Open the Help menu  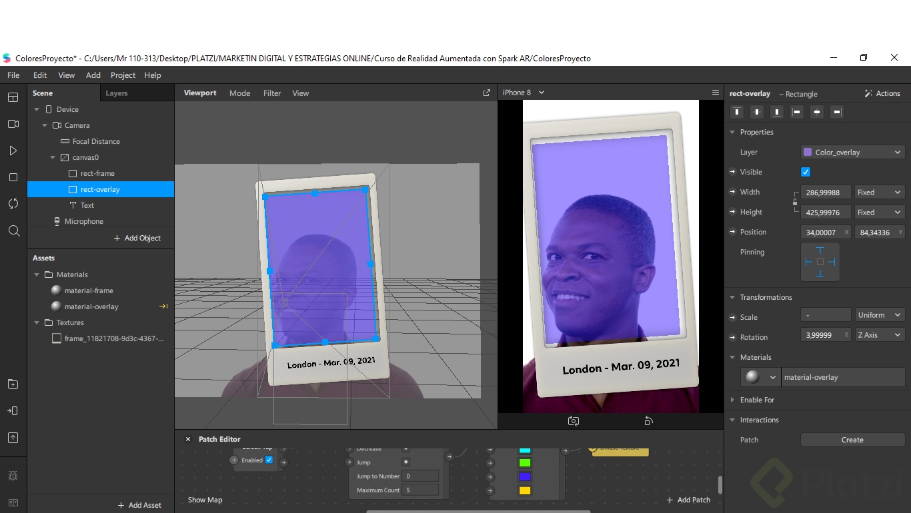[x=153, y=75]
